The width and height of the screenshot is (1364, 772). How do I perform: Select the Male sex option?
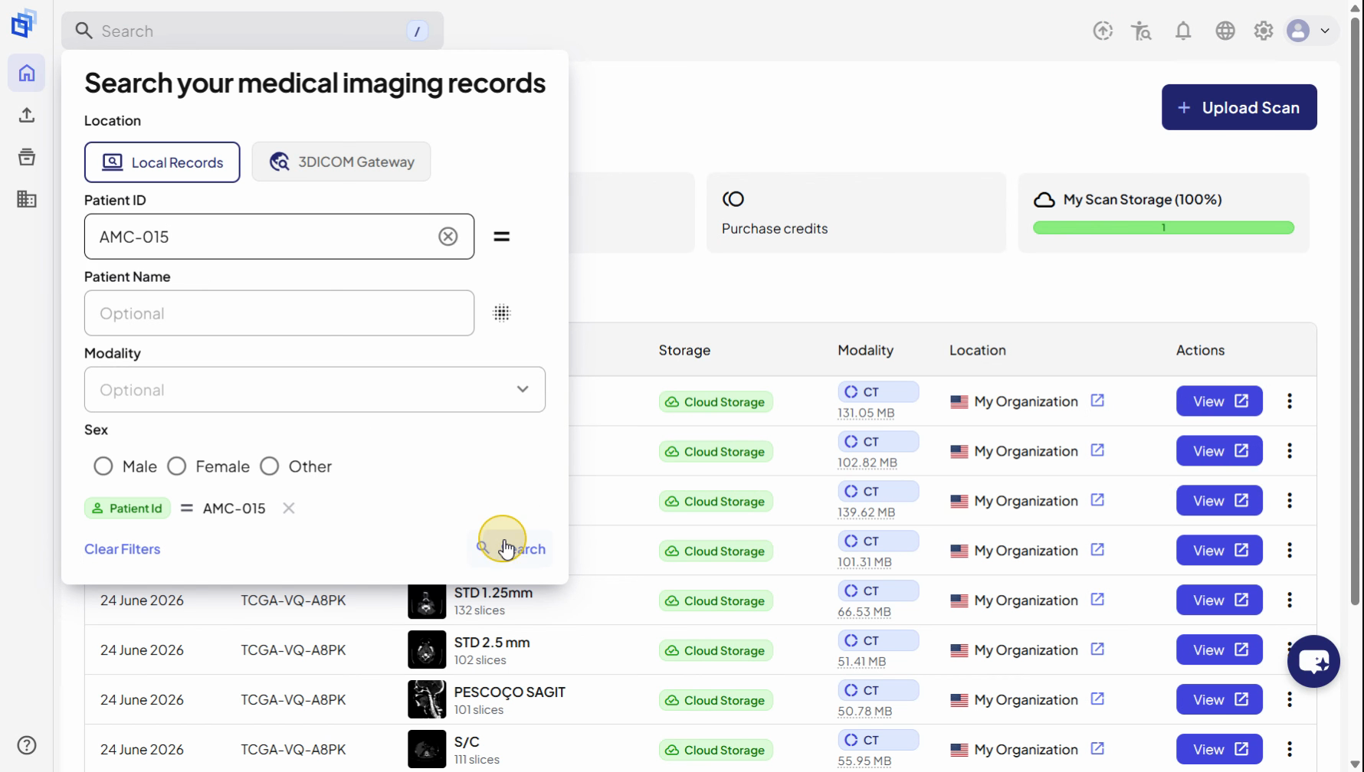tap(103, 466)
